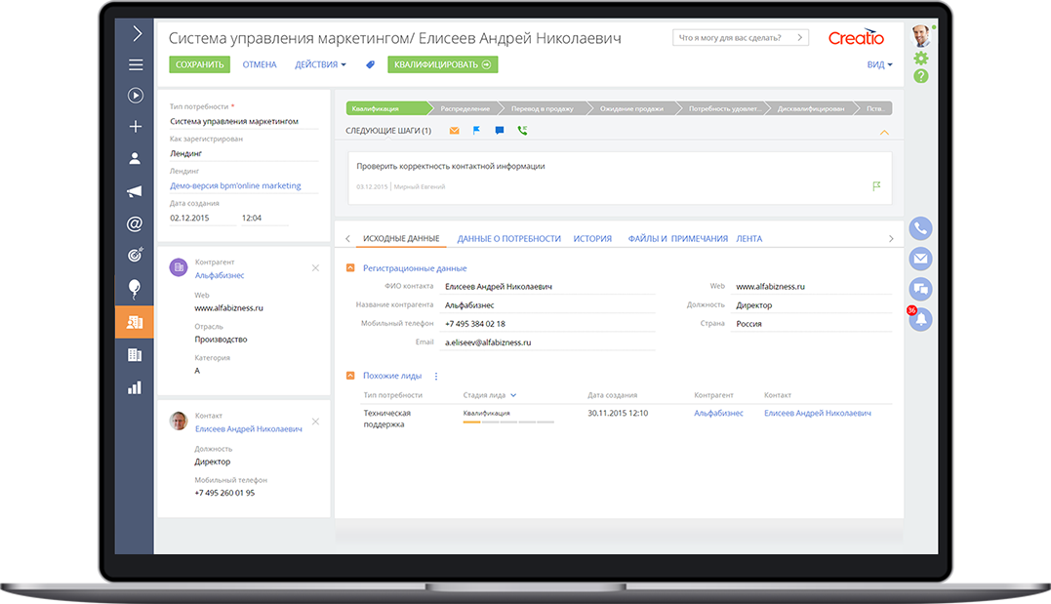This screenshot has height=604, width=1051.
Task: Click the green phone call icon in next steps
Action: coord(522,131)
